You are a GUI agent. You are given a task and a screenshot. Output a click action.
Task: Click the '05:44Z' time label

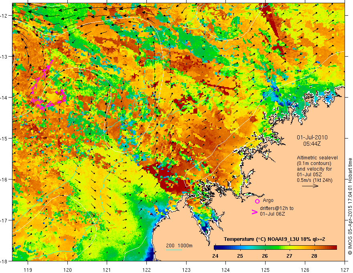312,144
